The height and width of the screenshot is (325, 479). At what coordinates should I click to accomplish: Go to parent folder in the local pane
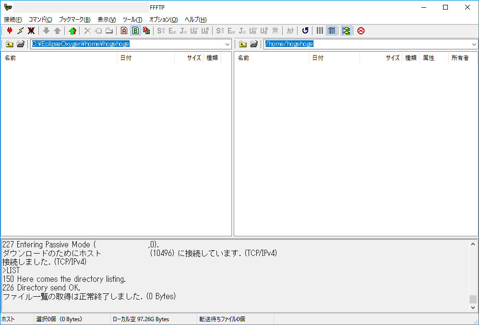coord(10,44)
